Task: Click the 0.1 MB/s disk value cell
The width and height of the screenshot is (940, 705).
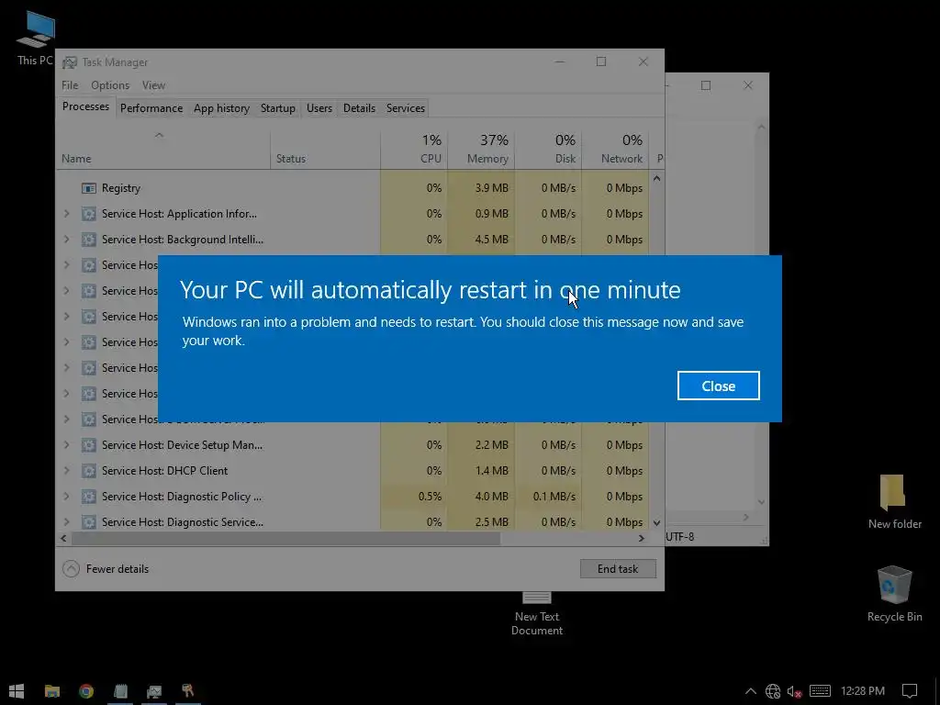Action: click(549, 497)
